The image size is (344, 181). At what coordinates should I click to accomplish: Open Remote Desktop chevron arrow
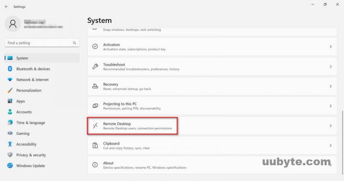[x=330, y=126]
